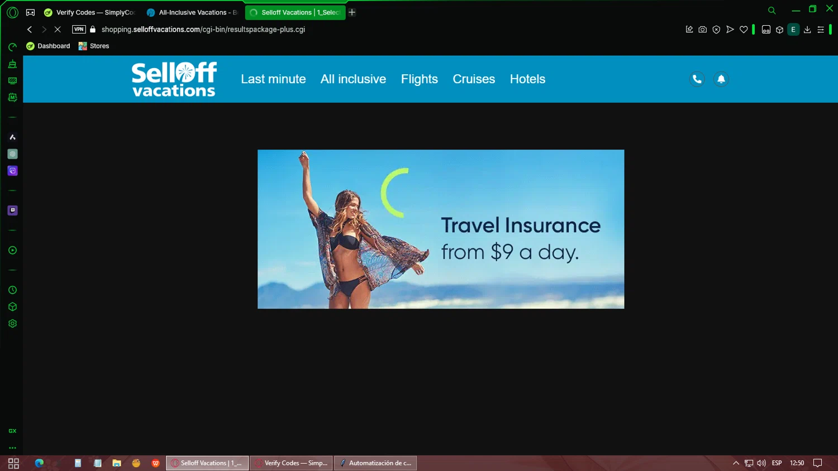The height and width of the screenshot is (471, 838).
Task: Switch to Verify Codes taskbar window
Action: coord(291,463)
